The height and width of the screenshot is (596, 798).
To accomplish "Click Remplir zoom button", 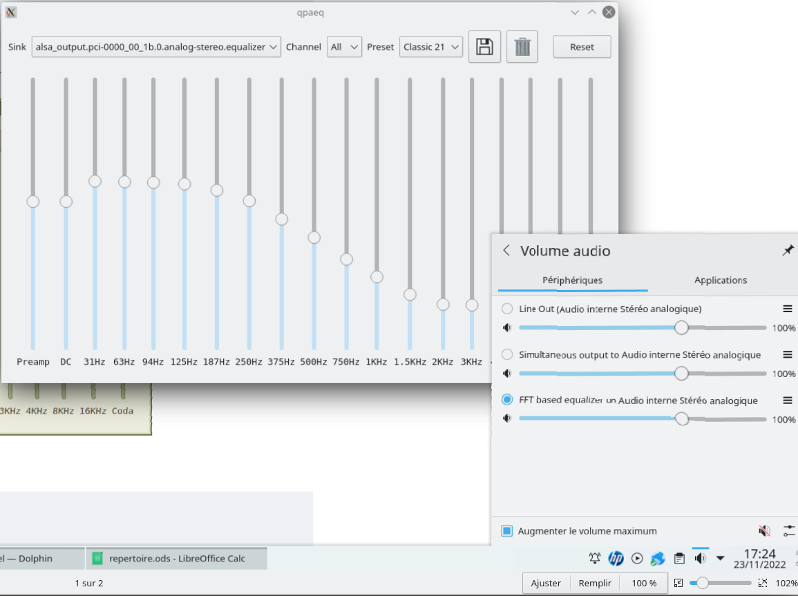I will (594, 583).
